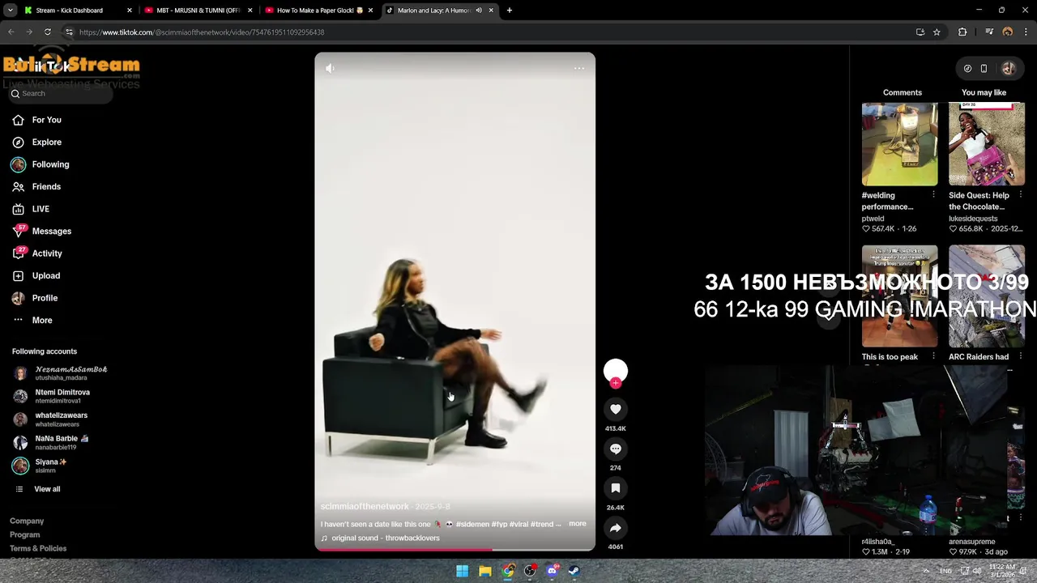
Task: Like the video with the heart icon
Action: pos(616,410)
